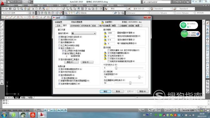Click the Plot printer icon
Viewport: 210px width, 118px height.
click(x=15, y=9)
